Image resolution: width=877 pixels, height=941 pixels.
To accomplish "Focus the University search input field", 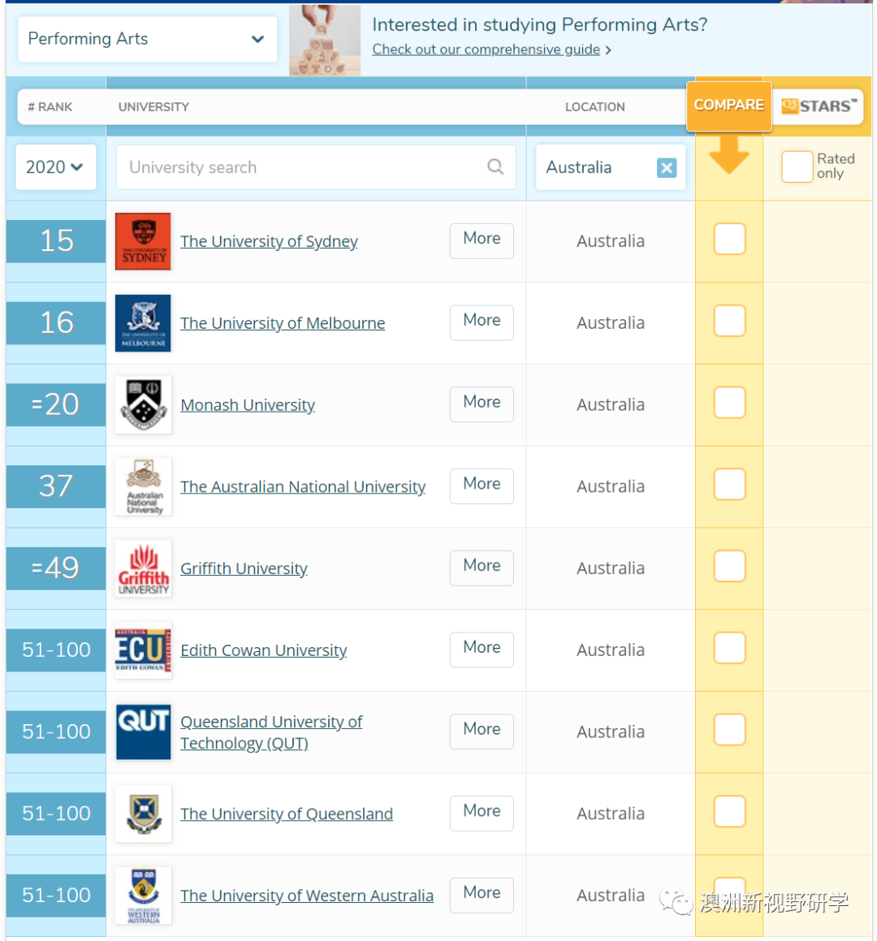I will [316, 166].
